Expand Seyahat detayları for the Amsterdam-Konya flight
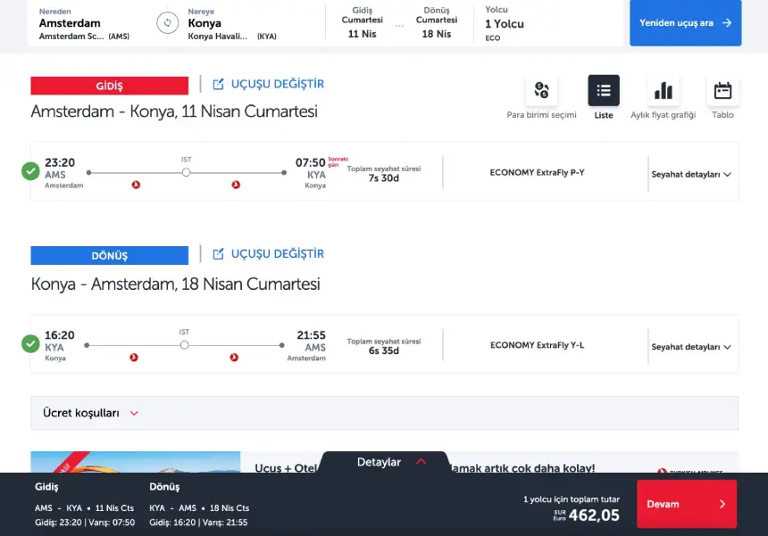 coord(691,174)
